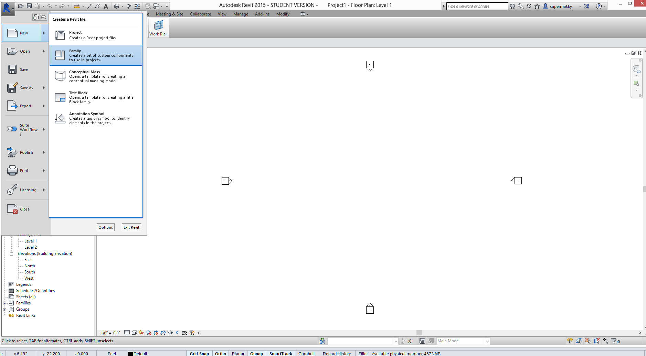
Task: Select the Text tool letter A icon
Action: pyautogui.click(x=106, y=6)
